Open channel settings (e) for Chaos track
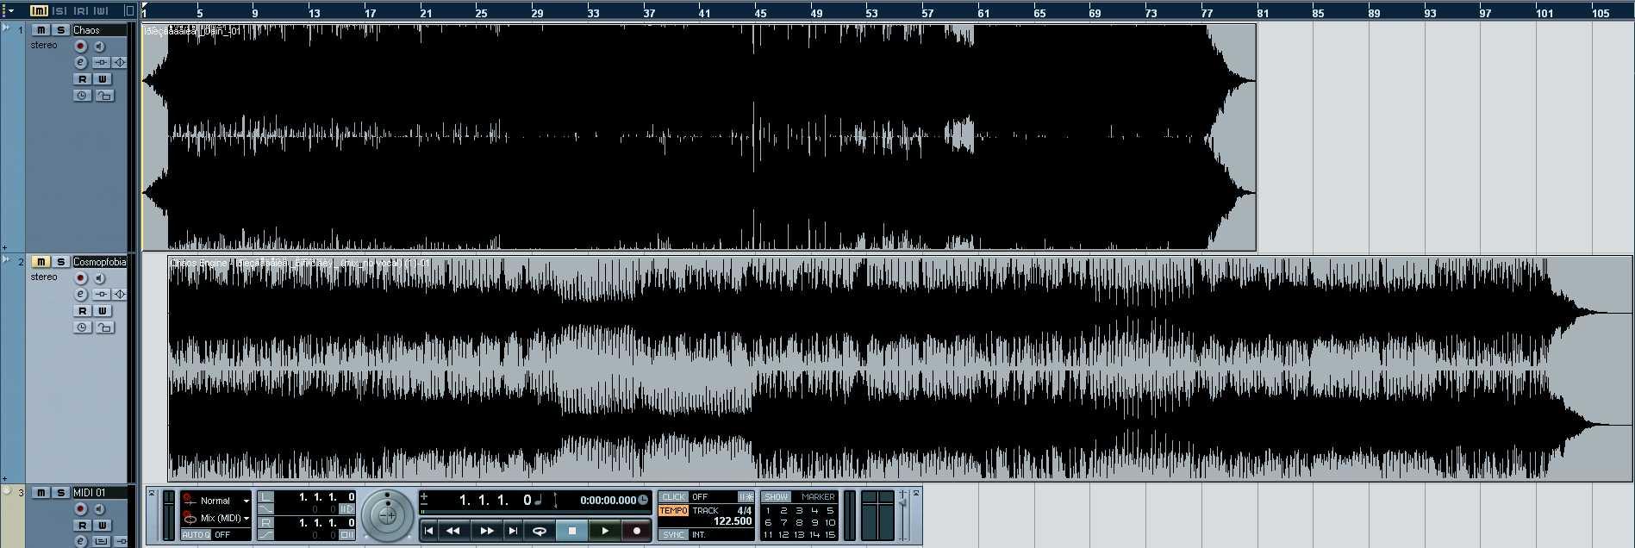 point(81,62)
